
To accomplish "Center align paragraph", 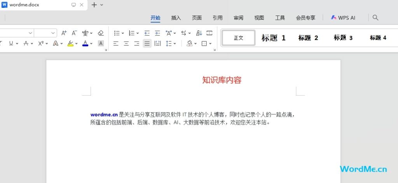I will pyautogui.click(x=126, y=44).
